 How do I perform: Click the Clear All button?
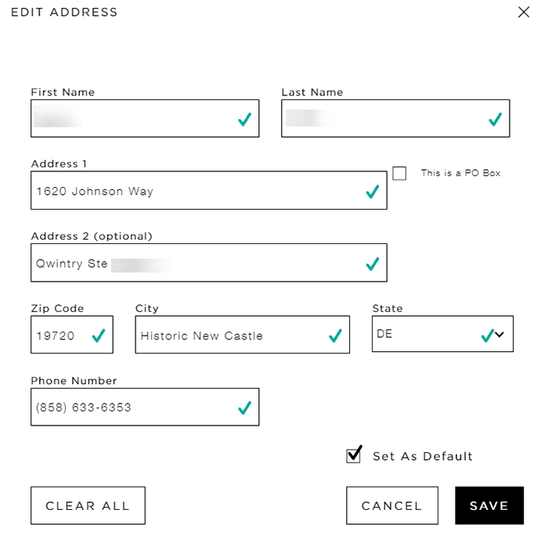coord(88,506)
